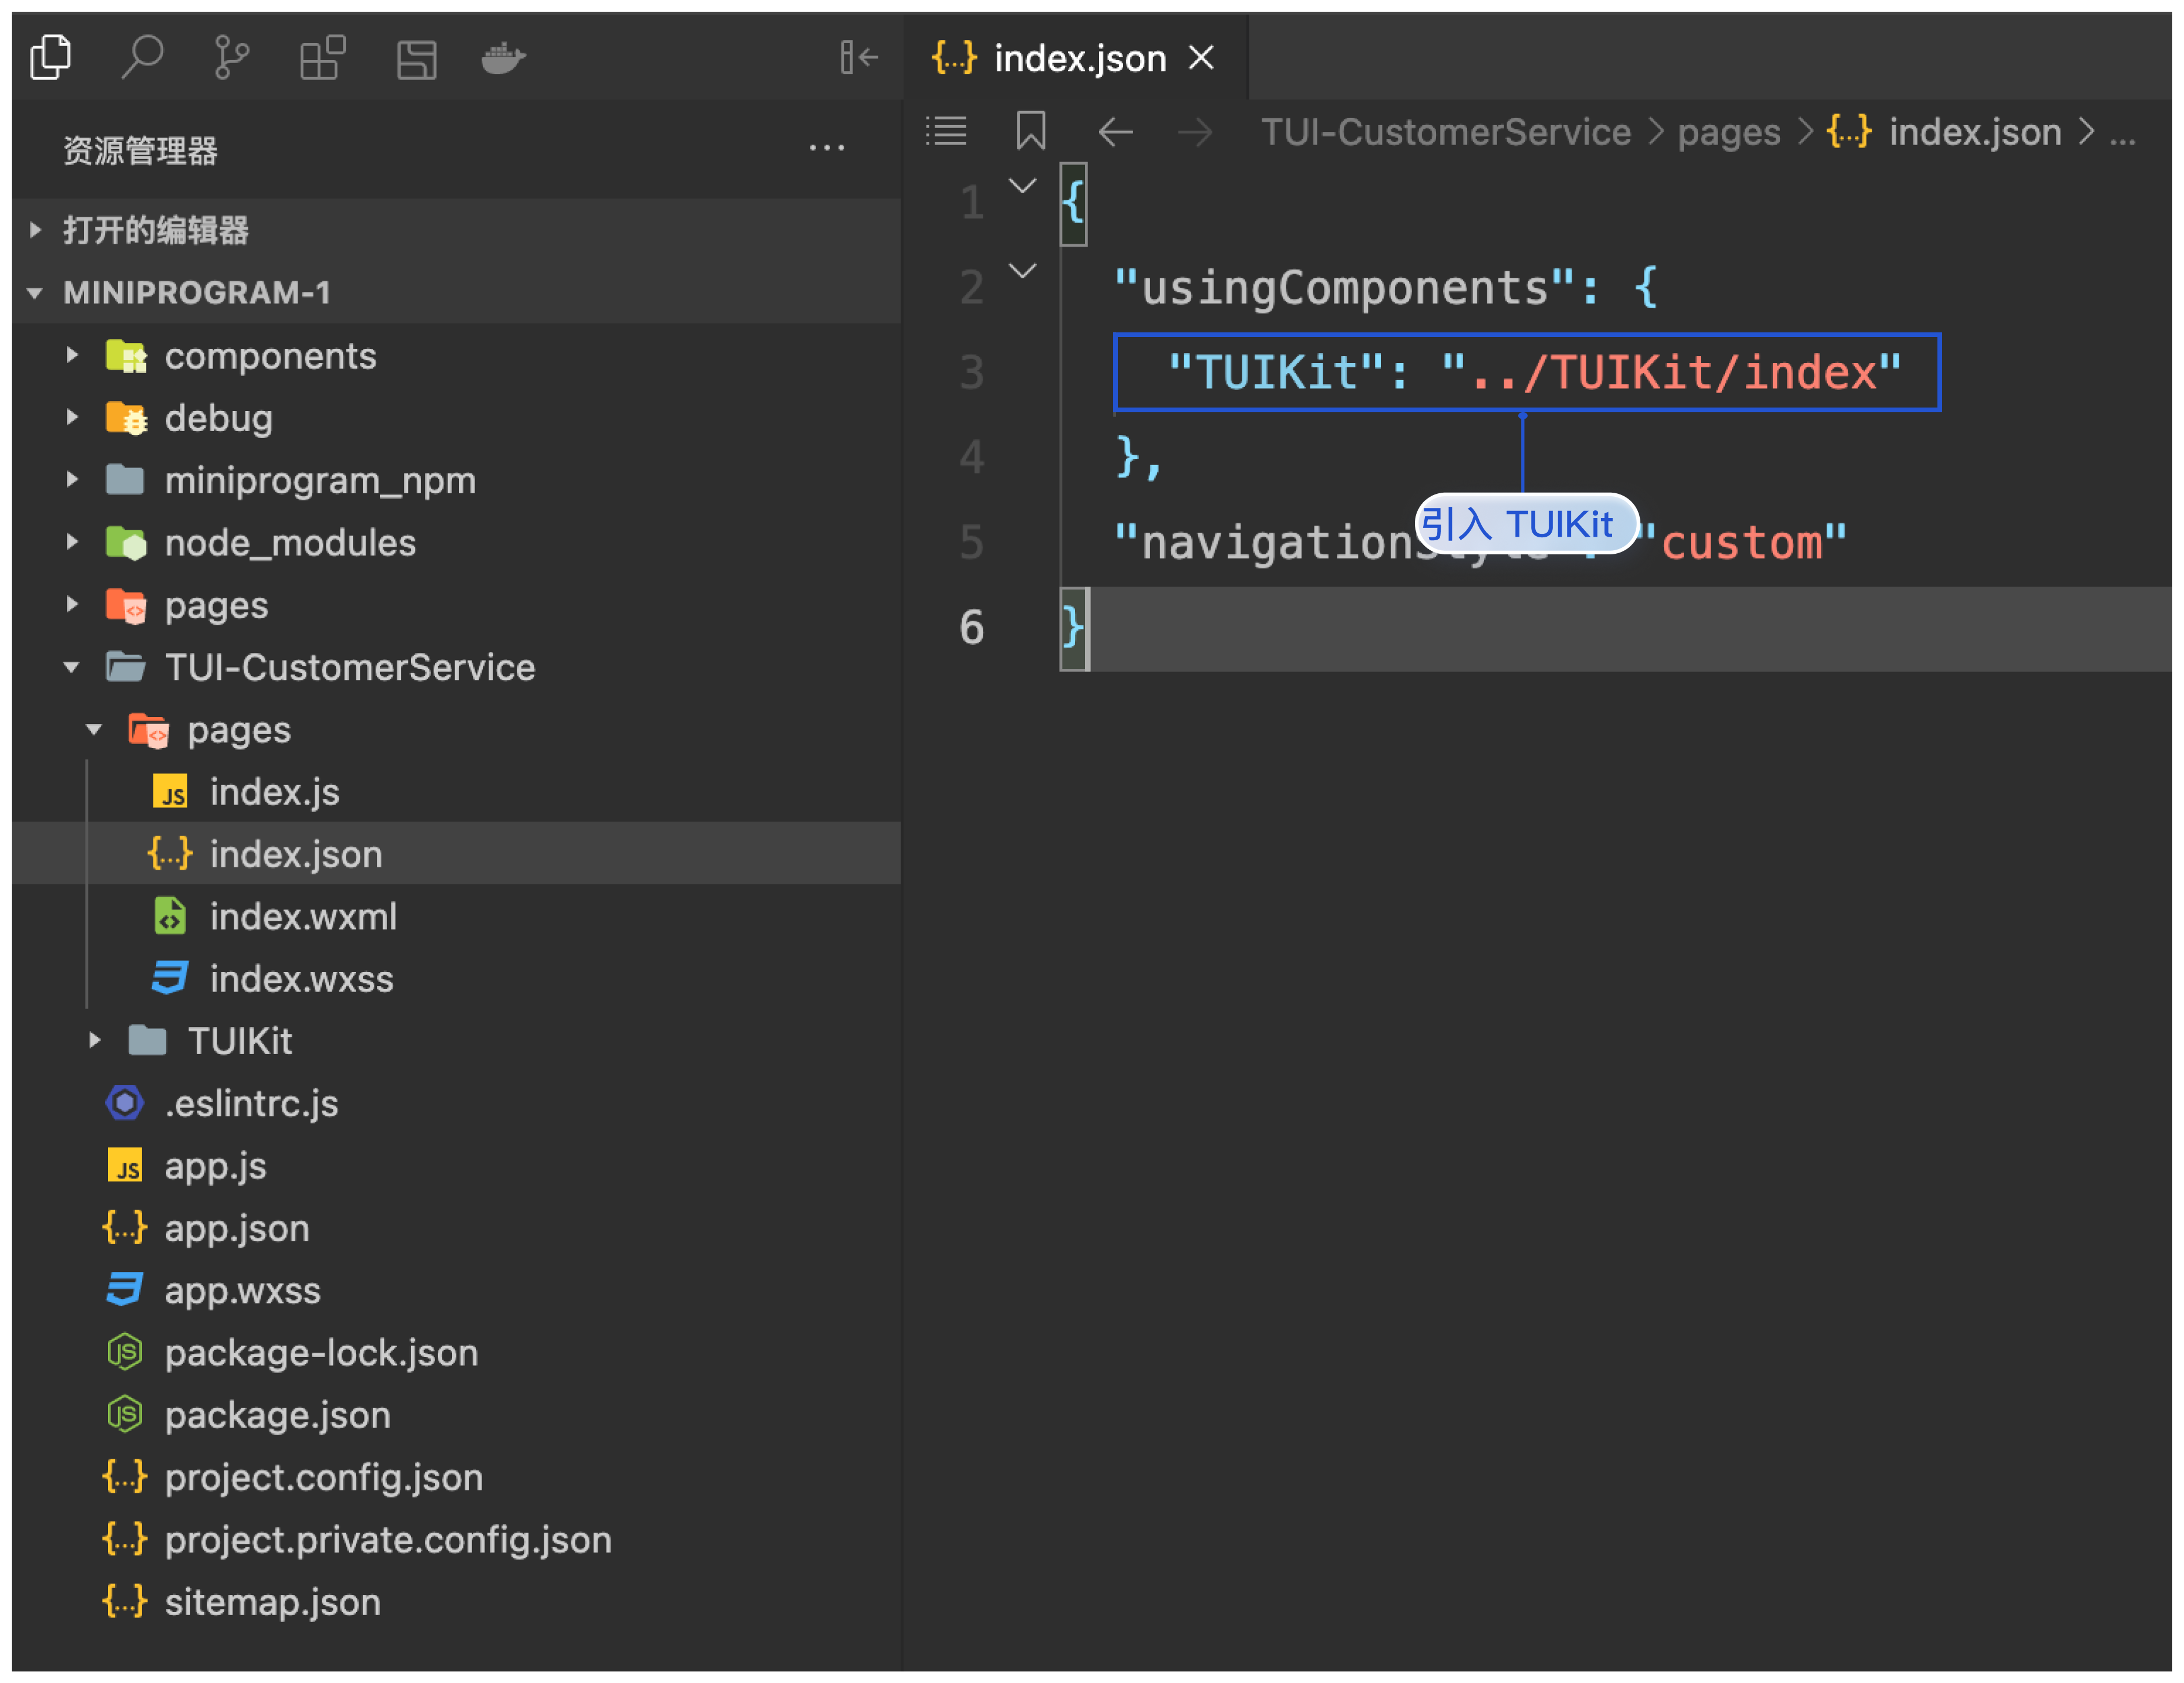Open the Docker whale icon
The width and height of the screenshot is (2184, 1683).
tap(503, 58)
